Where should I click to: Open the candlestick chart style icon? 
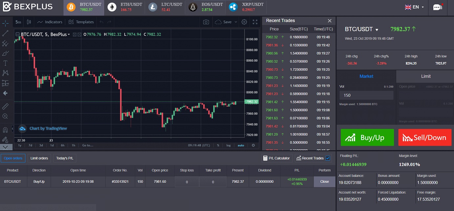click(x=29, y=22)
